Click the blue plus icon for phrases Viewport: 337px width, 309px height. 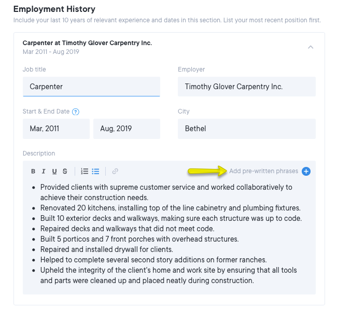[306, 172]
